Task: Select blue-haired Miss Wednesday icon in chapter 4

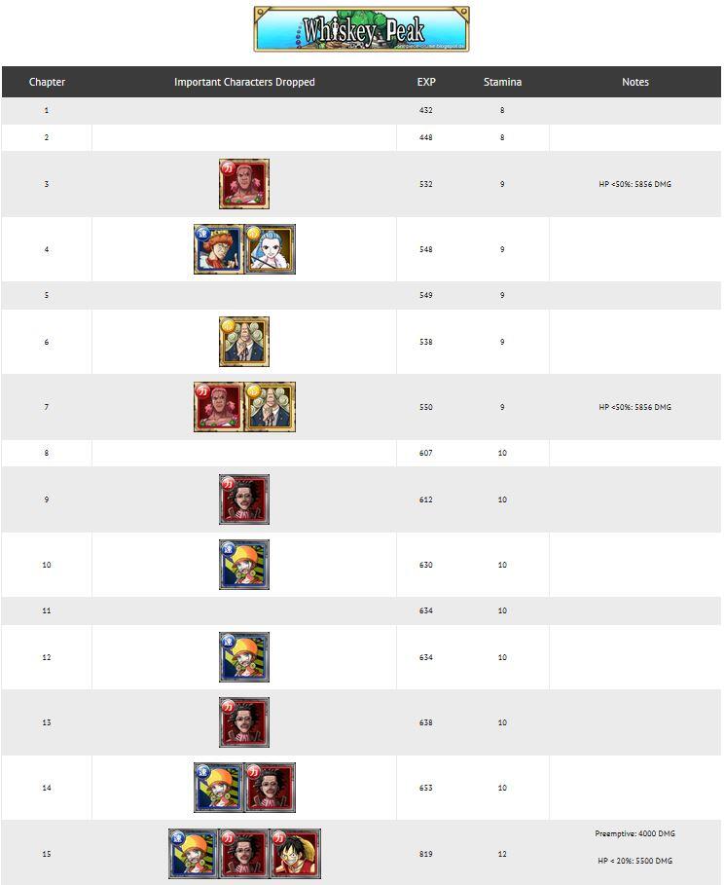Action: (x=270, y=249)
